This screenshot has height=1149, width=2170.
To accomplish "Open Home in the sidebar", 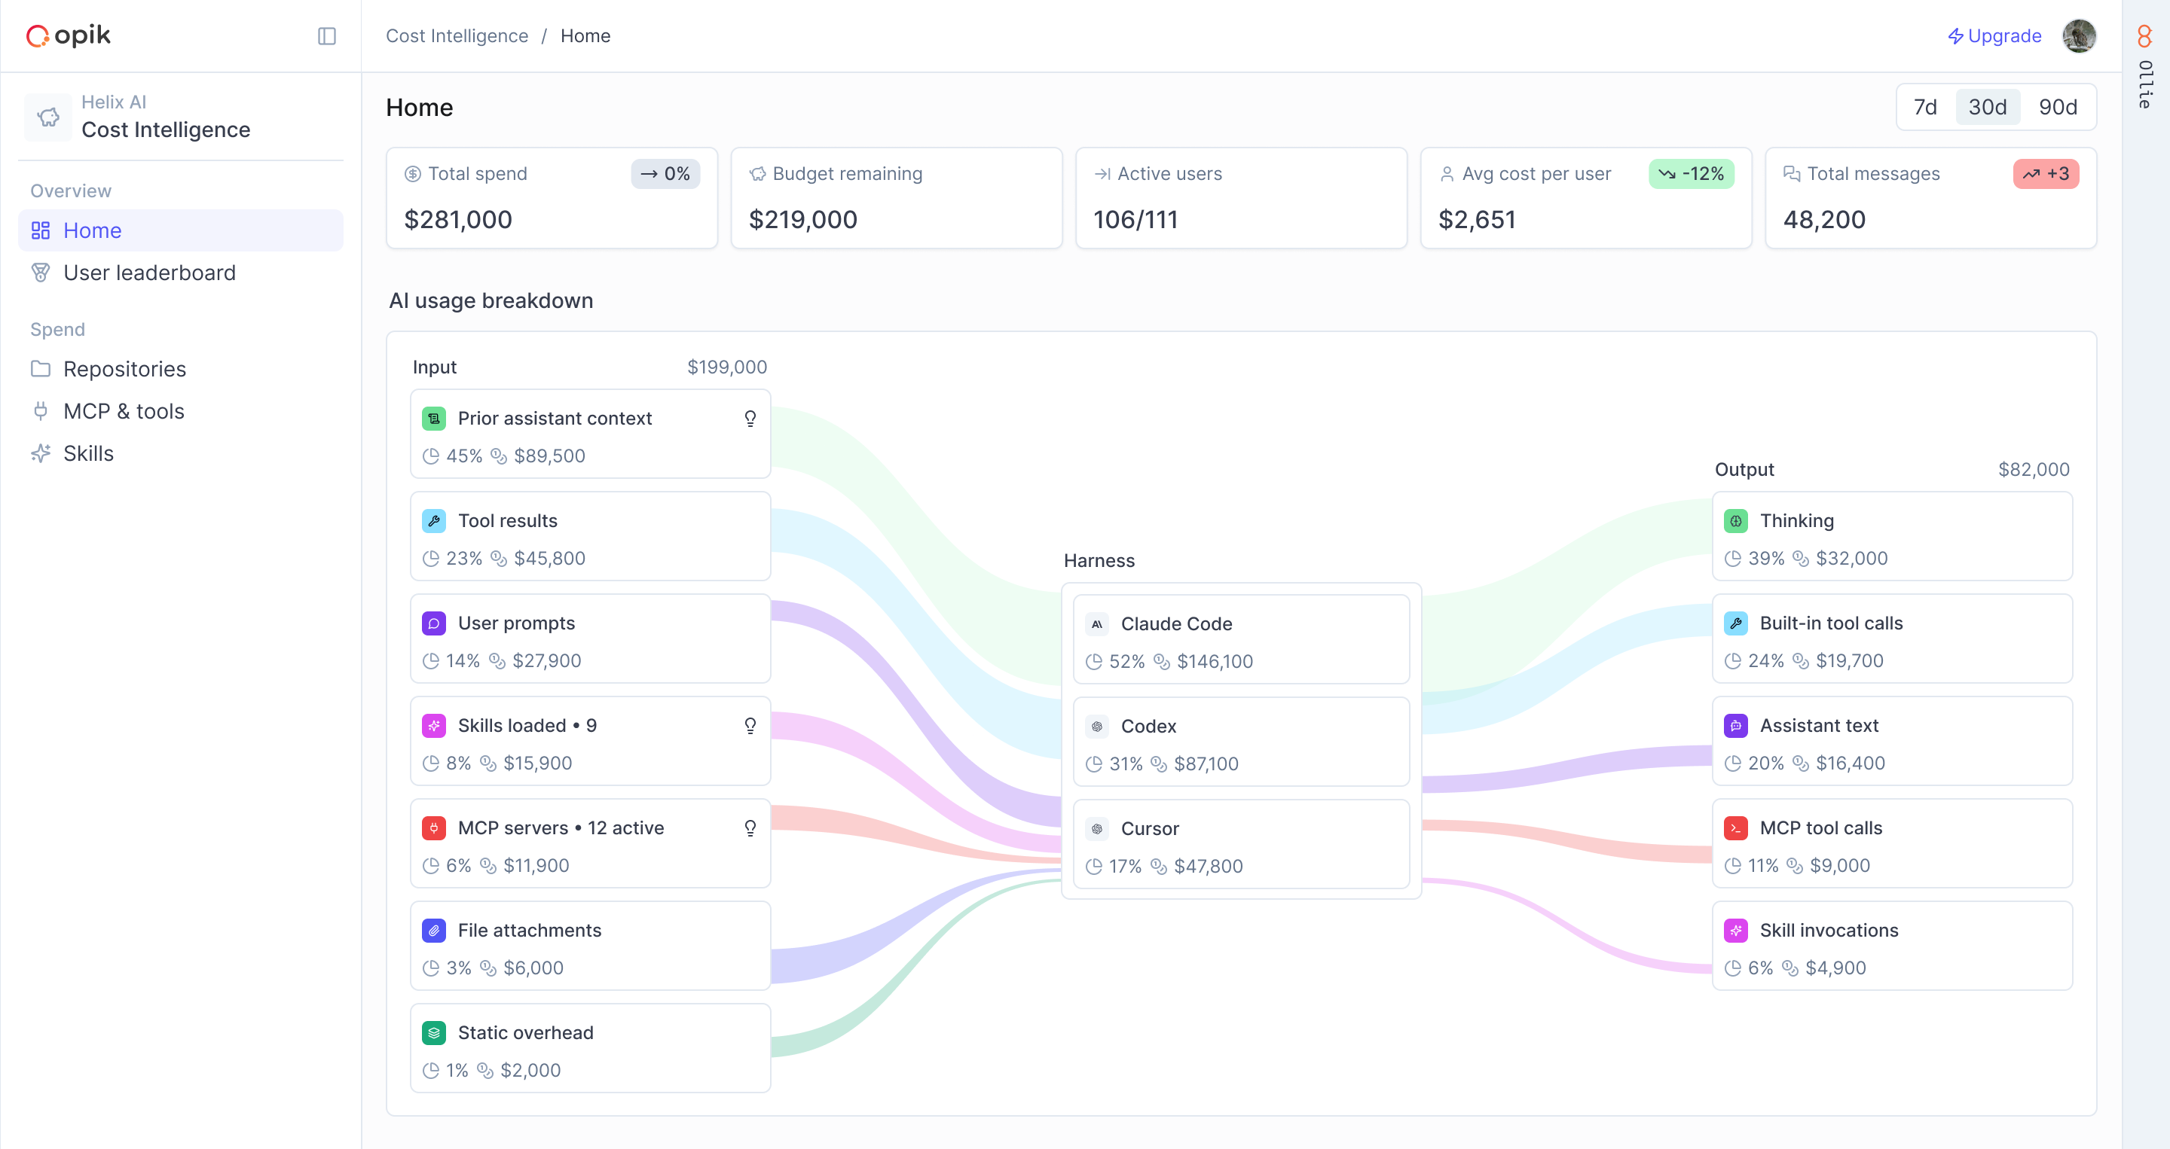I will (x=180, y=230).
